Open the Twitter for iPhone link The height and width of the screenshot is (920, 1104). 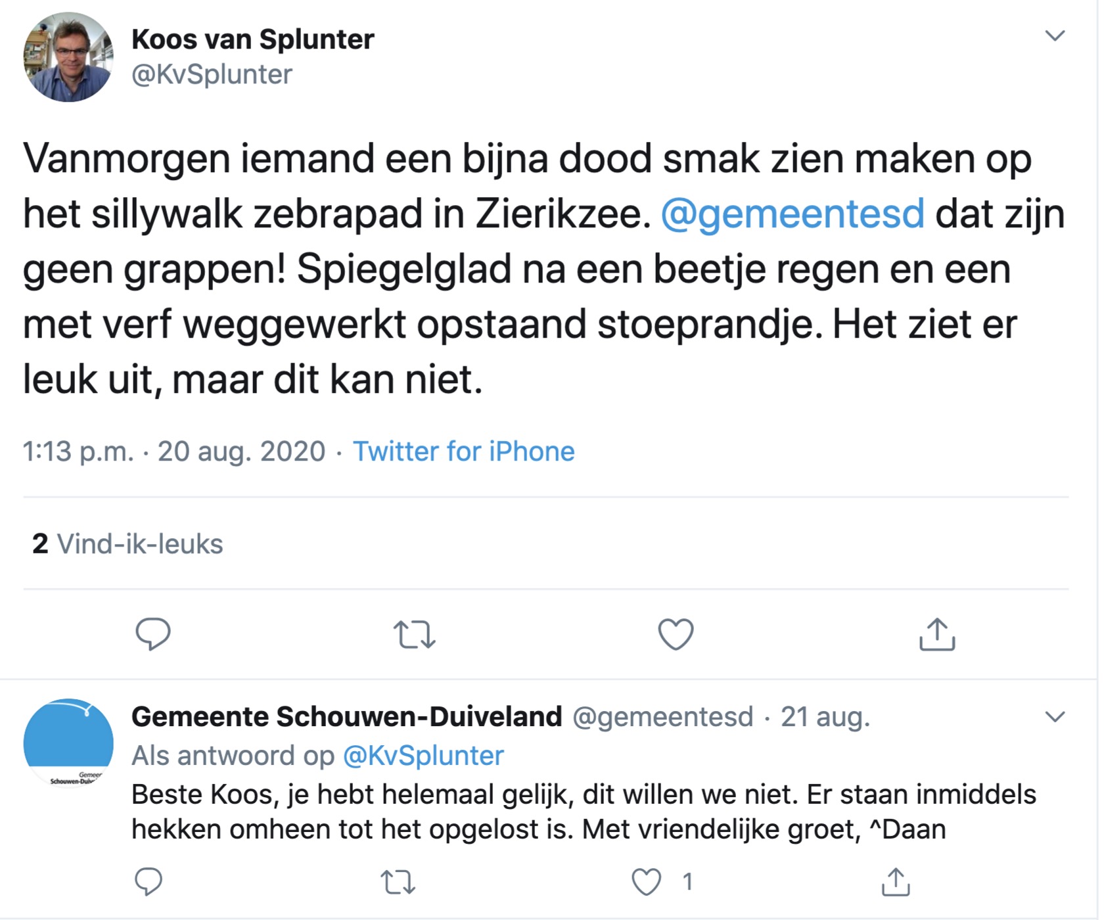(x=463, y=451)
